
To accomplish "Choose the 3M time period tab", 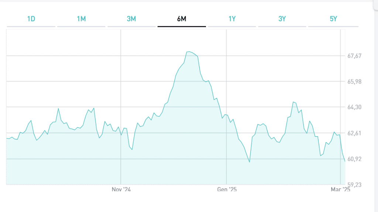I will point(131,19).
